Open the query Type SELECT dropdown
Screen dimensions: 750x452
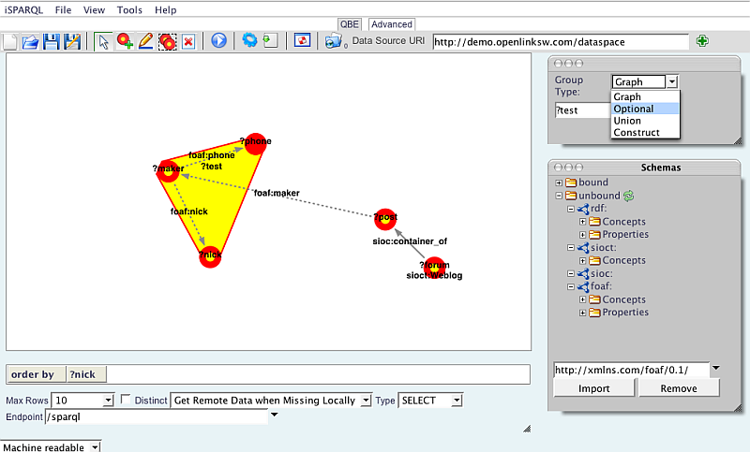457,400
